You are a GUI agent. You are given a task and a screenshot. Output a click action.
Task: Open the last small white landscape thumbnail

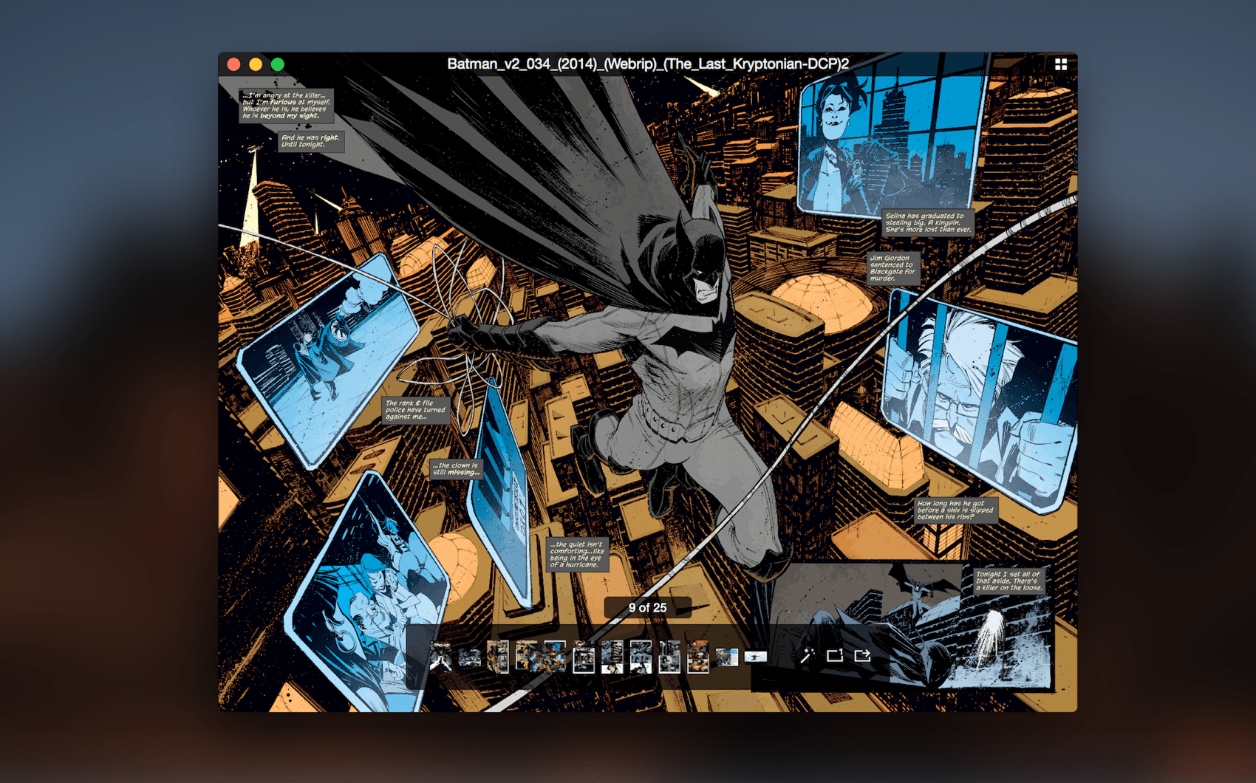[756, 657]
